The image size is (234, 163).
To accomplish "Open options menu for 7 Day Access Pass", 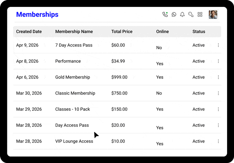I will (218, 45).
